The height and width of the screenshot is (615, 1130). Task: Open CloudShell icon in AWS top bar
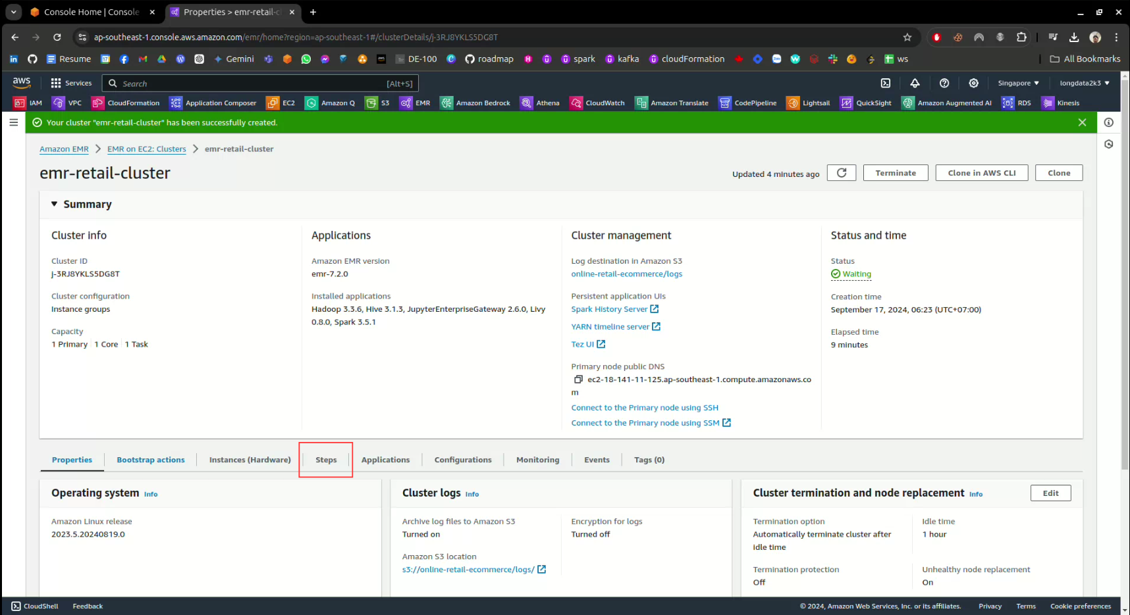tap(886, 83)
